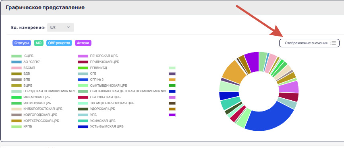Toggle УДОРСКАЯ ЦРБ legend entry

[96, 109]
